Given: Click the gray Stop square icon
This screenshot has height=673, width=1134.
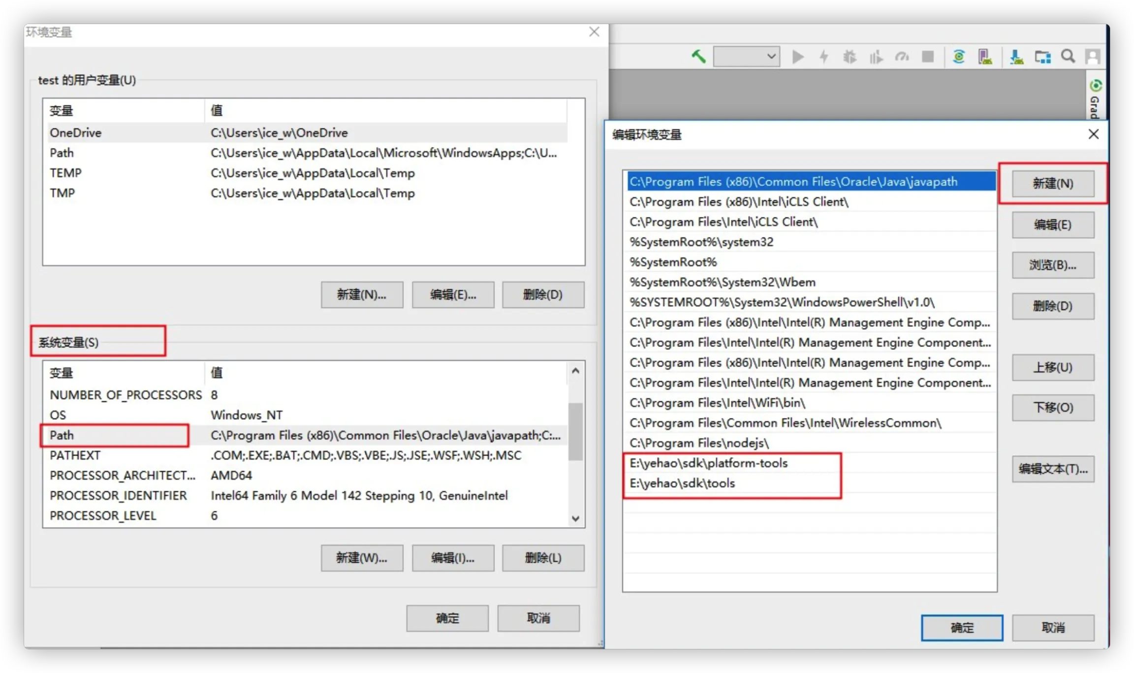Looking at the screenshot, I should 928,57.
